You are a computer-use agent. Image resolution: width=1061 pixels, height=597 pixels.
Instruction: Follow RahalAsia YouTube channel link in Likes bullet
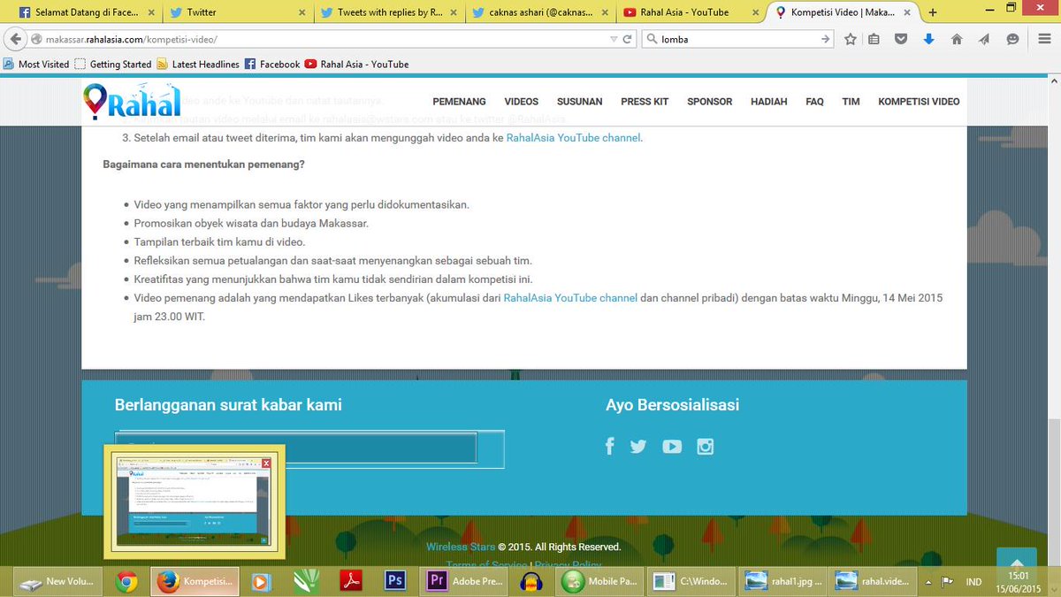click(570, 298)
